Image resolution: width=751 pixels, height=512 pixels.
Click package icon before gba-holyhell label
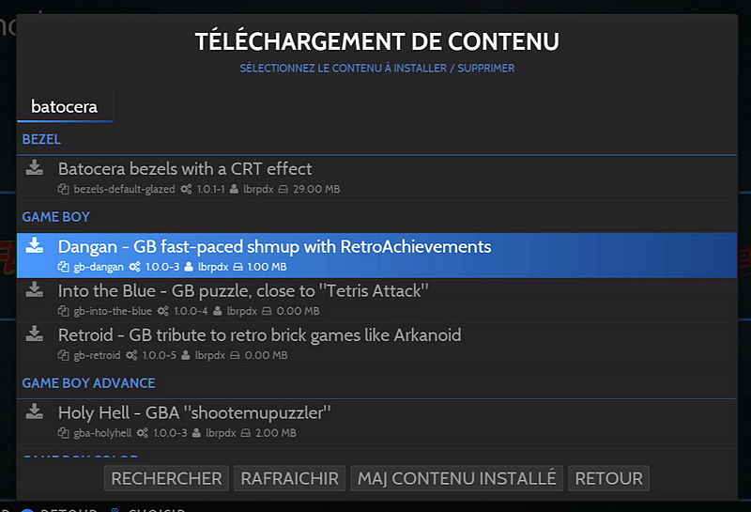coord(63,433)
